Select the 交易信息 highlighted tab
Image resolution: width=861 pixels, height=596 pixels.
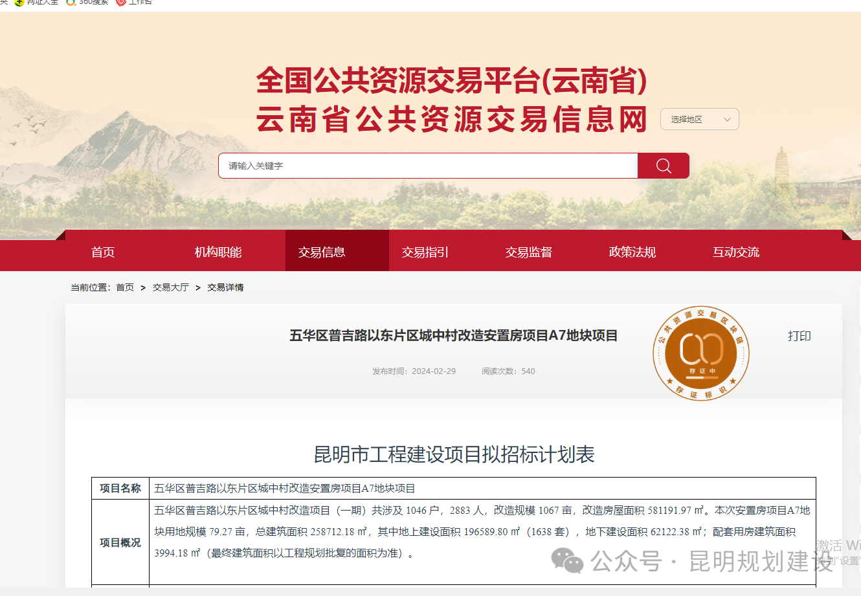tap(321, 252)
